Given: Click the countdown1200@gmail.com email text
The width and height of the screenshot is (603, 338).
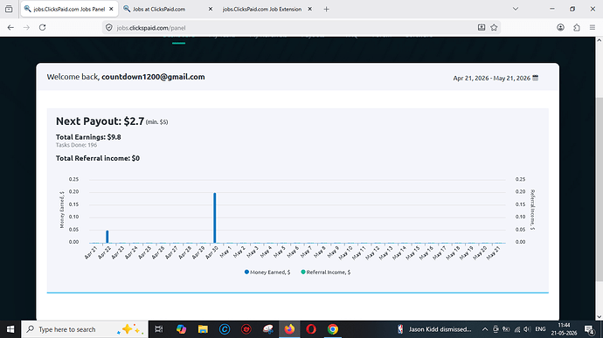Looking at the screenshot, I should 153,77.
